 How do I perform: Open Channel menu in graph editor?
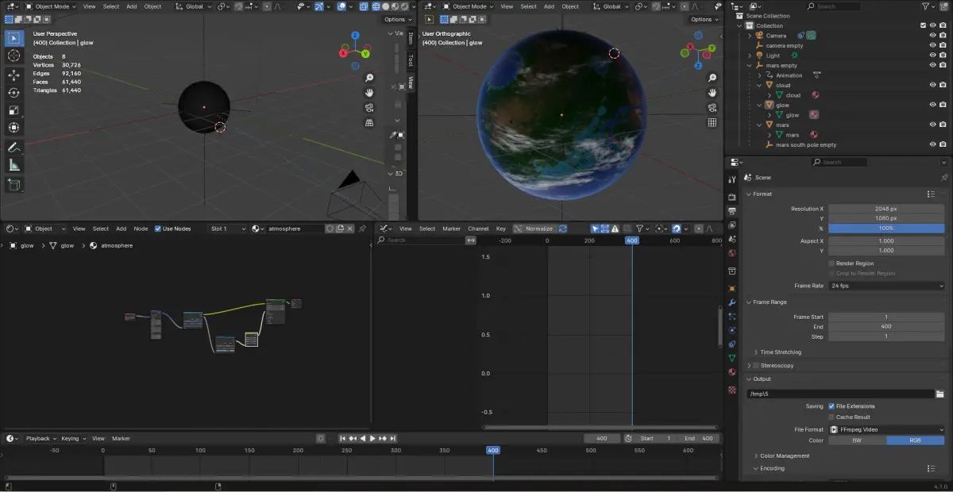[478, 229]
